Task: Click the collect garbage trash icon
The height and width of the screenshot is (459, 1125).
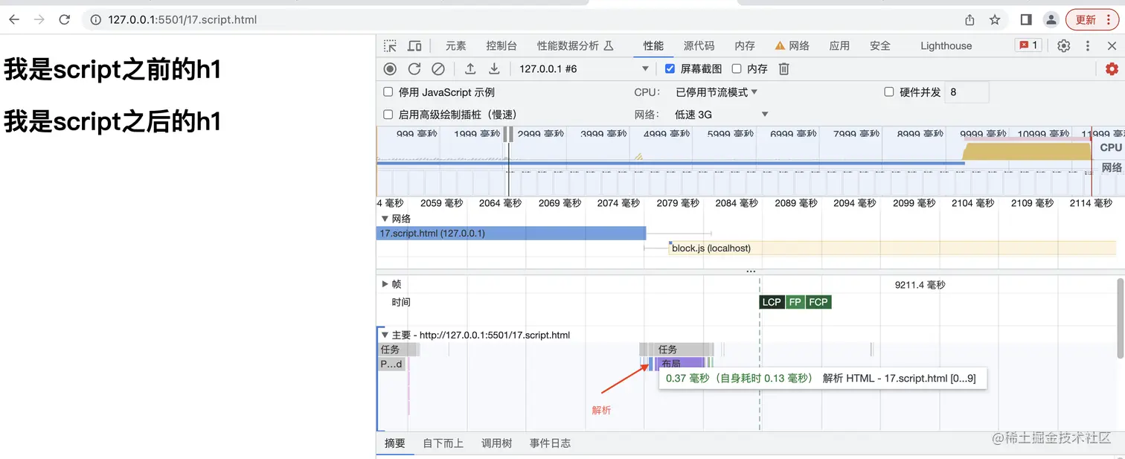Action: (x=783, y=68)
